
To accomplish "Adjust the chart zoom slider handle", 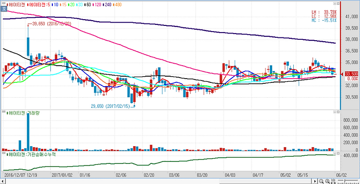I will pos(345,181).
